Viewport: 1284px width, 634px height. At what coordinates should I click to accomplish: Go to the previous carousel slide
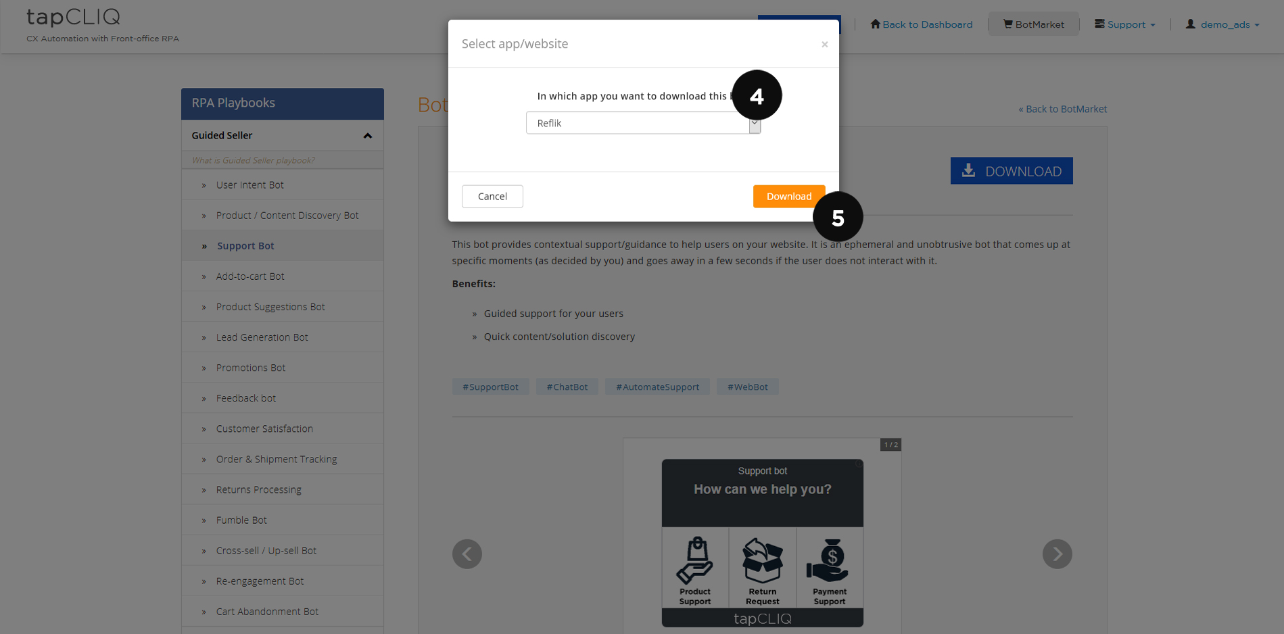[x=467, y=554]
